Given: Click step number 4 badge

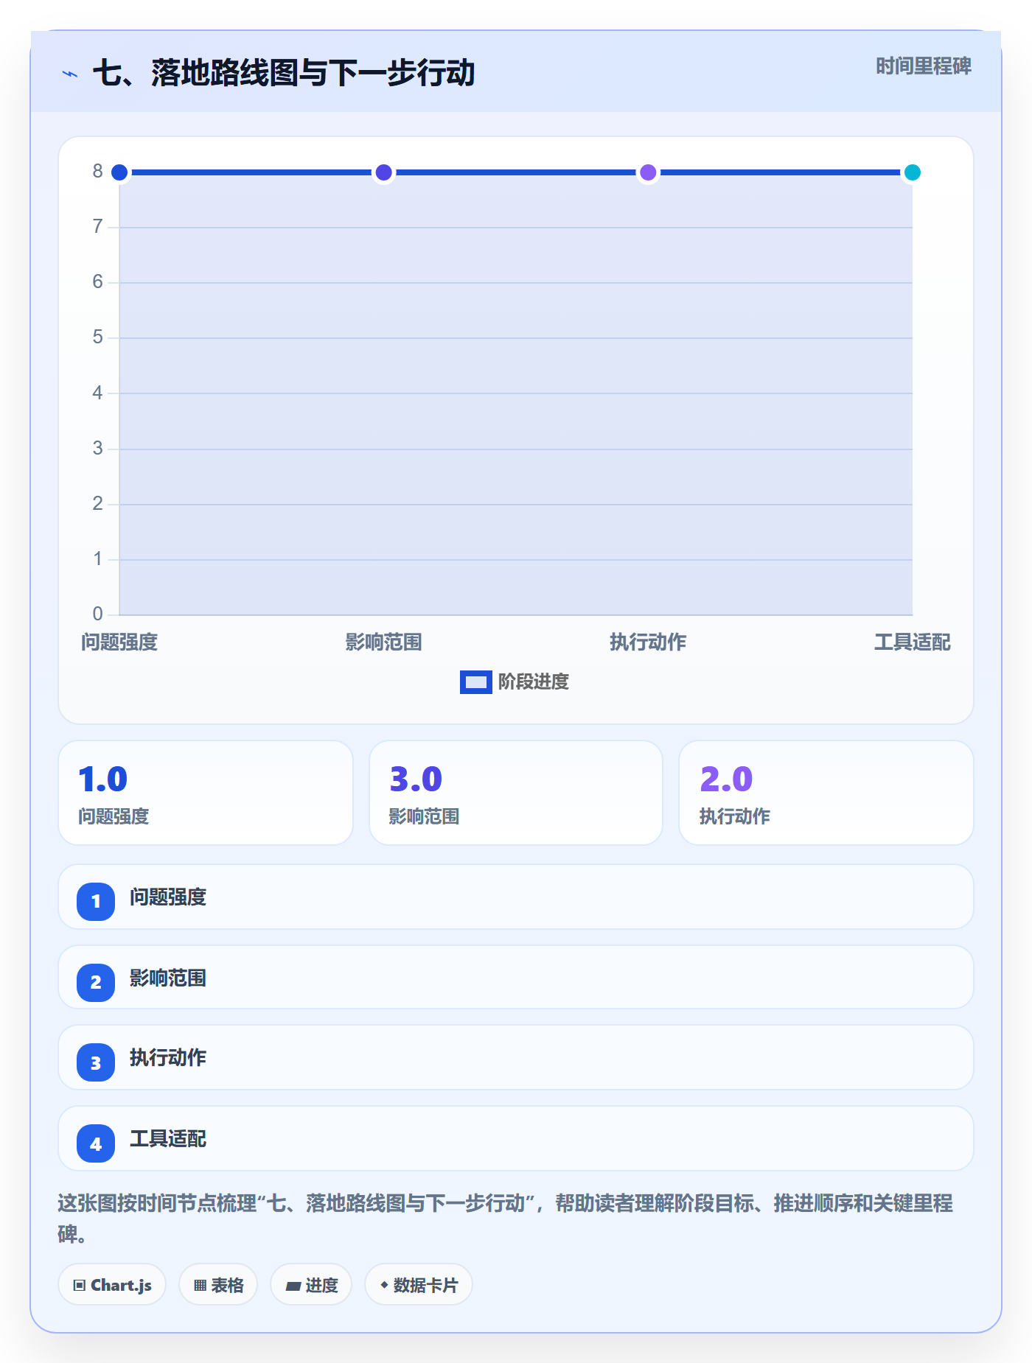Looking at the screenshot, I should point(96,1143).
